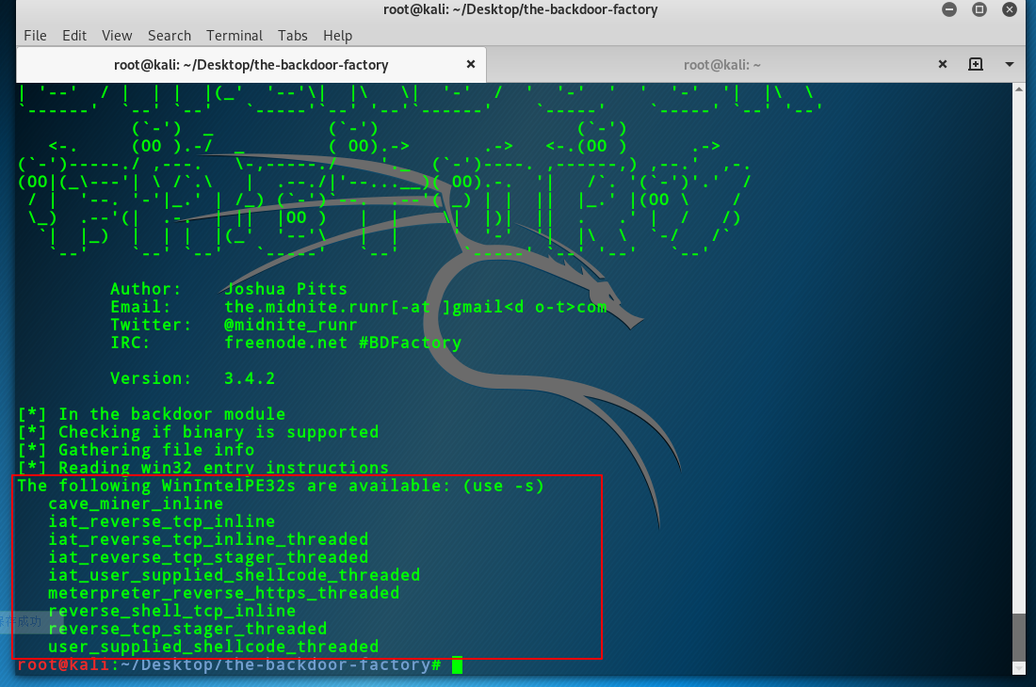Click the last line user_supplied_shellcode_threaded
This screenshot has width=1036, height=687.
click(214, 647)
